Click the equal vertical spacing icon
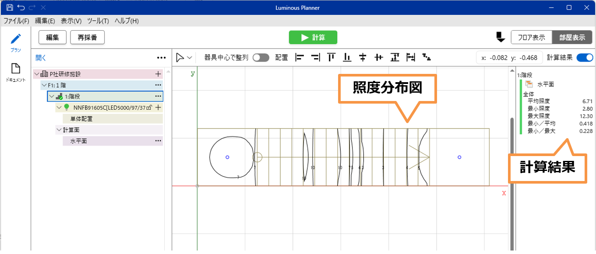The width and height of the screenshot is (596, 254). click(x=395, y=57)
